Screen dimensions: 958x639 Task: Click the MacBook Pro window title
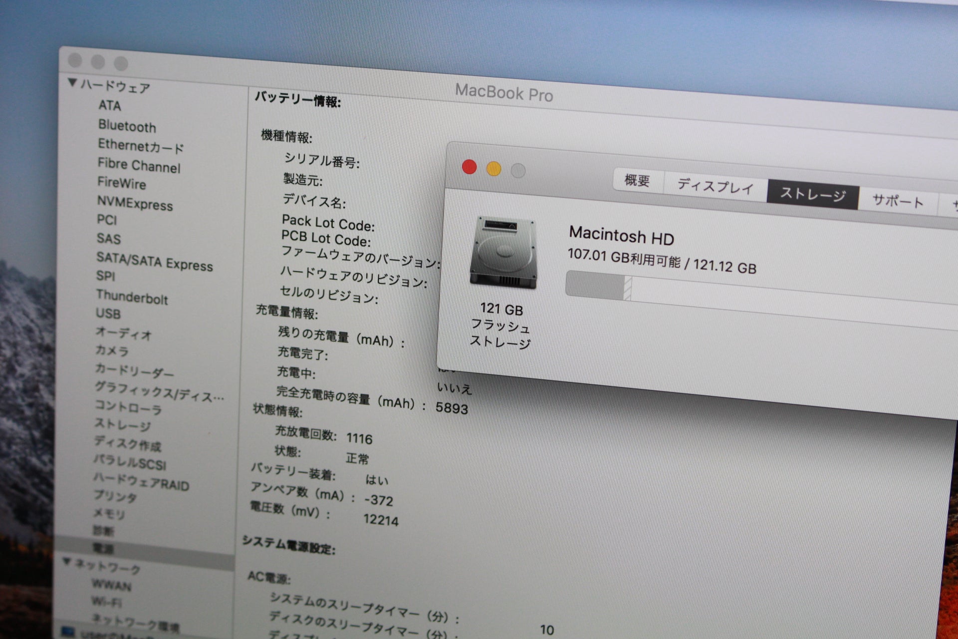point(504,92)
